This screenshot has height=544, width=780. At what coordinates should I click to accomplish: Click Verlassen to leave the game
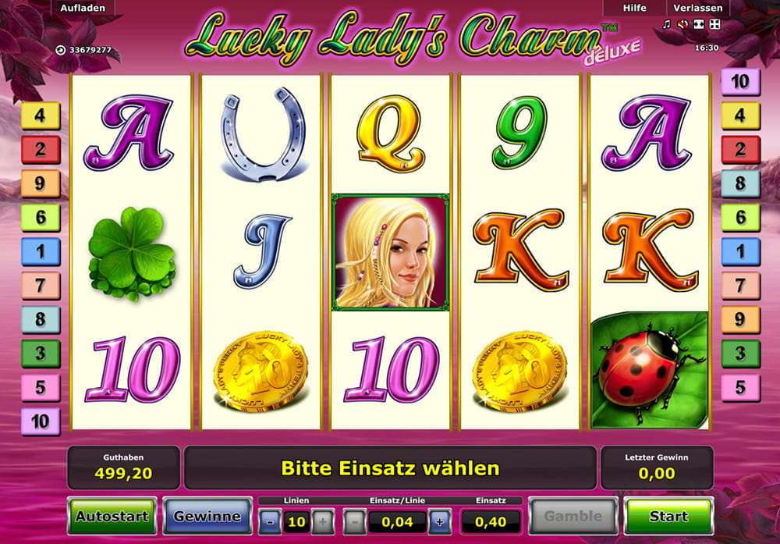(698, 8)
